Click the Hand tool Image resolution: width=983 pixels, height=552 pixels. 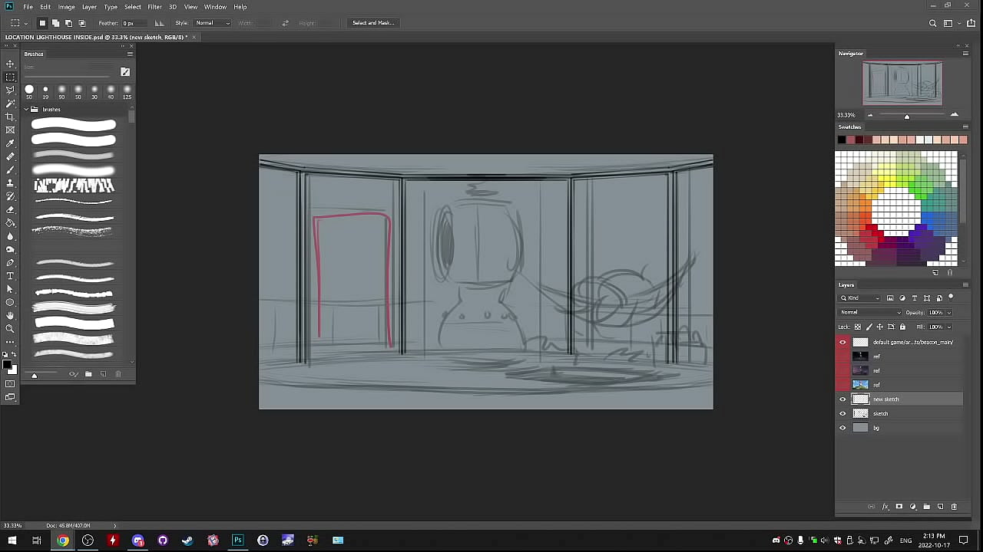point(10,316)
